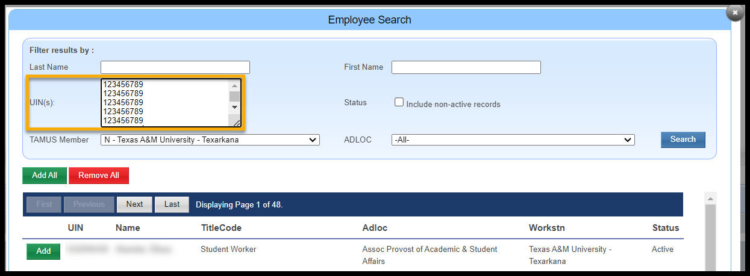This screenshot has height=276, width=750.
Task: Add the Student Worker employee row
Action: 43,251
